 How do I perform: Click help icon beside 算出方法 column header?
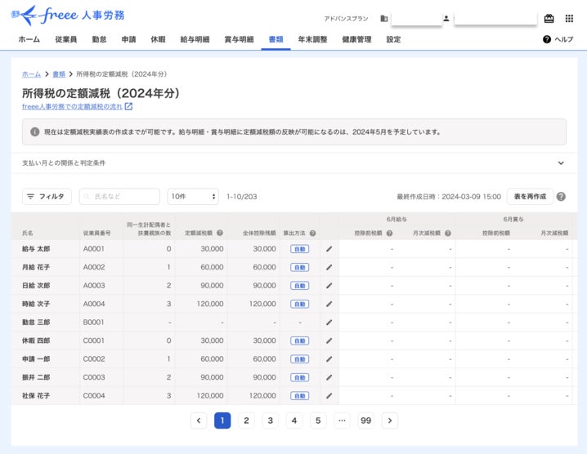[312, 233]
